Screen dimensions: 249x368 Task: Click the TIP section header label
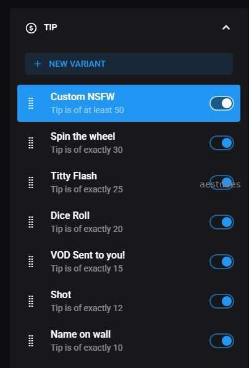coord(51,27)
